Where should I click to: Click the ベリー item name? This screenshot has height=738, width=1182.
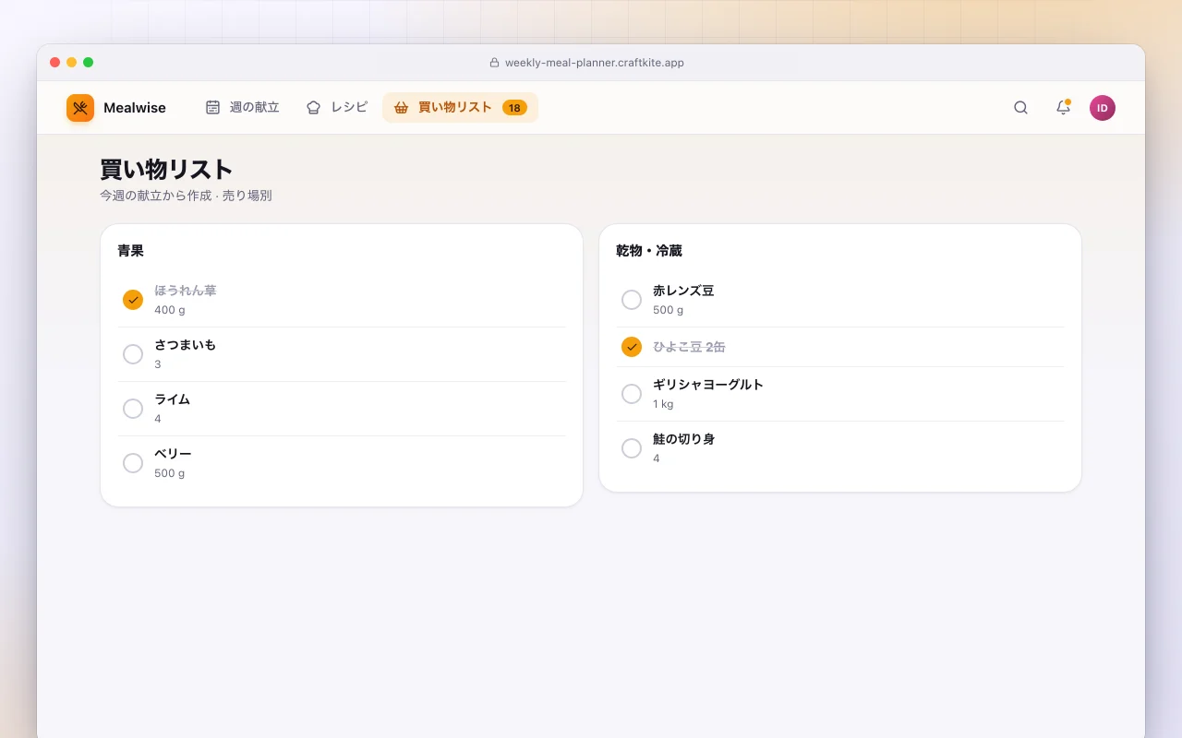[173, 454]
